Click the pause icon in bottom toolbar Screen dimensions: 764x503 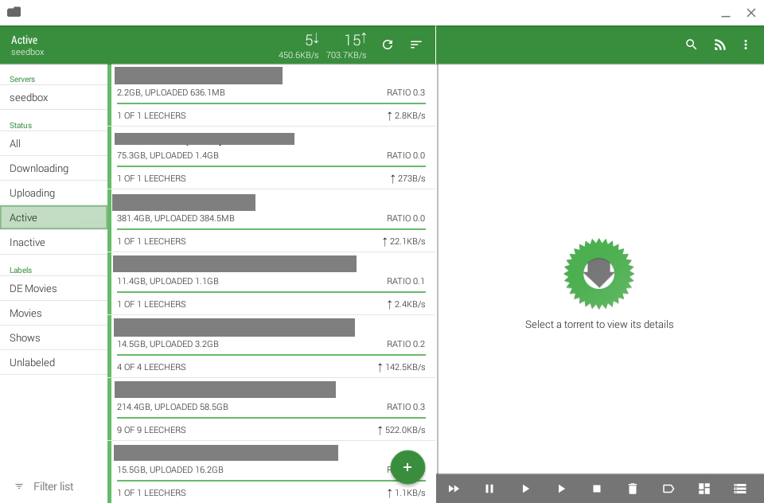[489, 489]
